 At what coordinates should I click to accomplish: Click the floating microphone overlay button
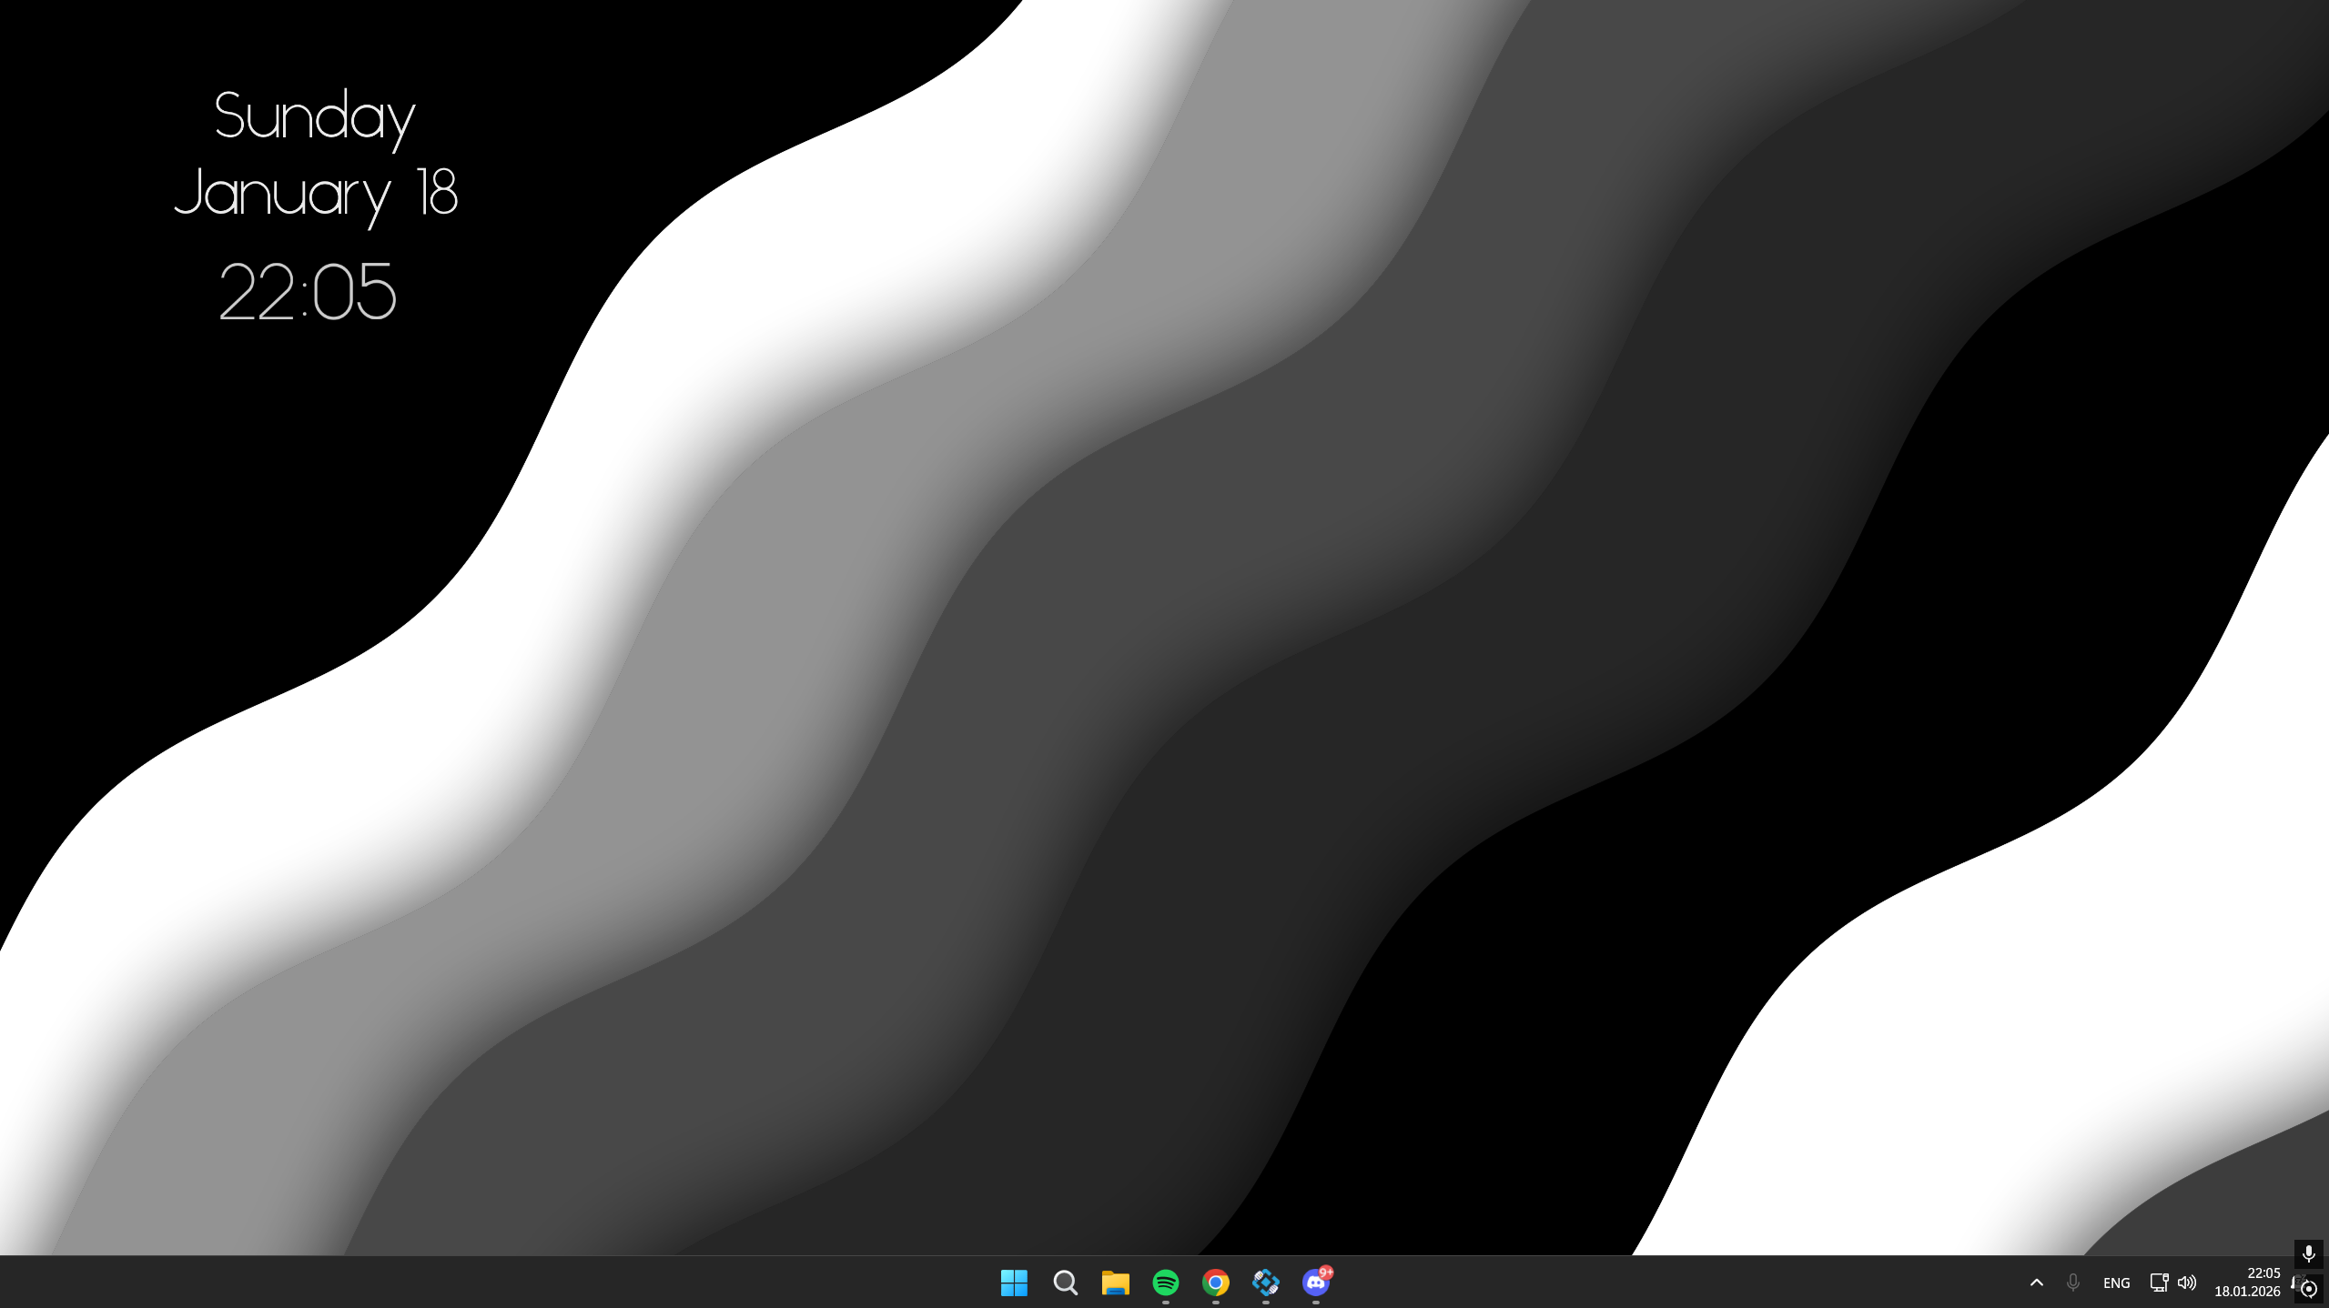(x=2309, y=1254)
